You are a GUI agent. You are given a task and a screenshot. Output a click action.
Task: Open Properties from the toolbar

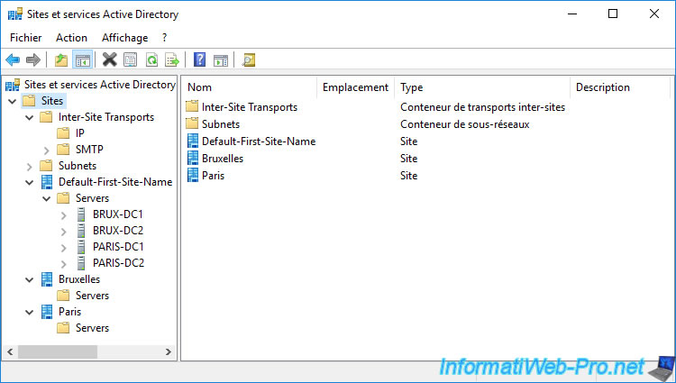[x=131, y=60]
